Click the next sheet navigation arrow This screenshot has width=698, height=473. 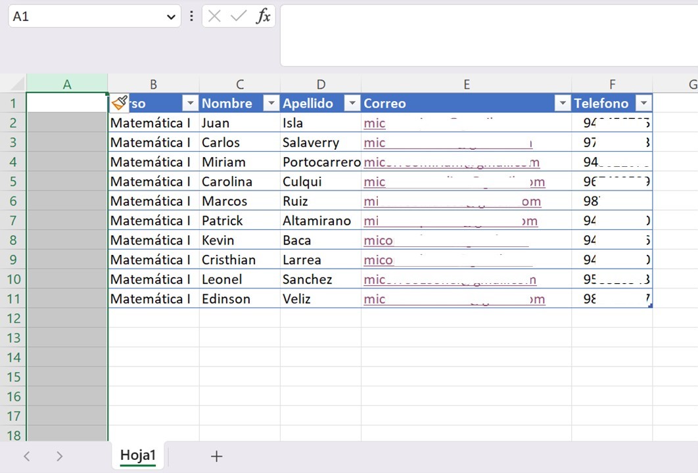[x=59, y=455]
